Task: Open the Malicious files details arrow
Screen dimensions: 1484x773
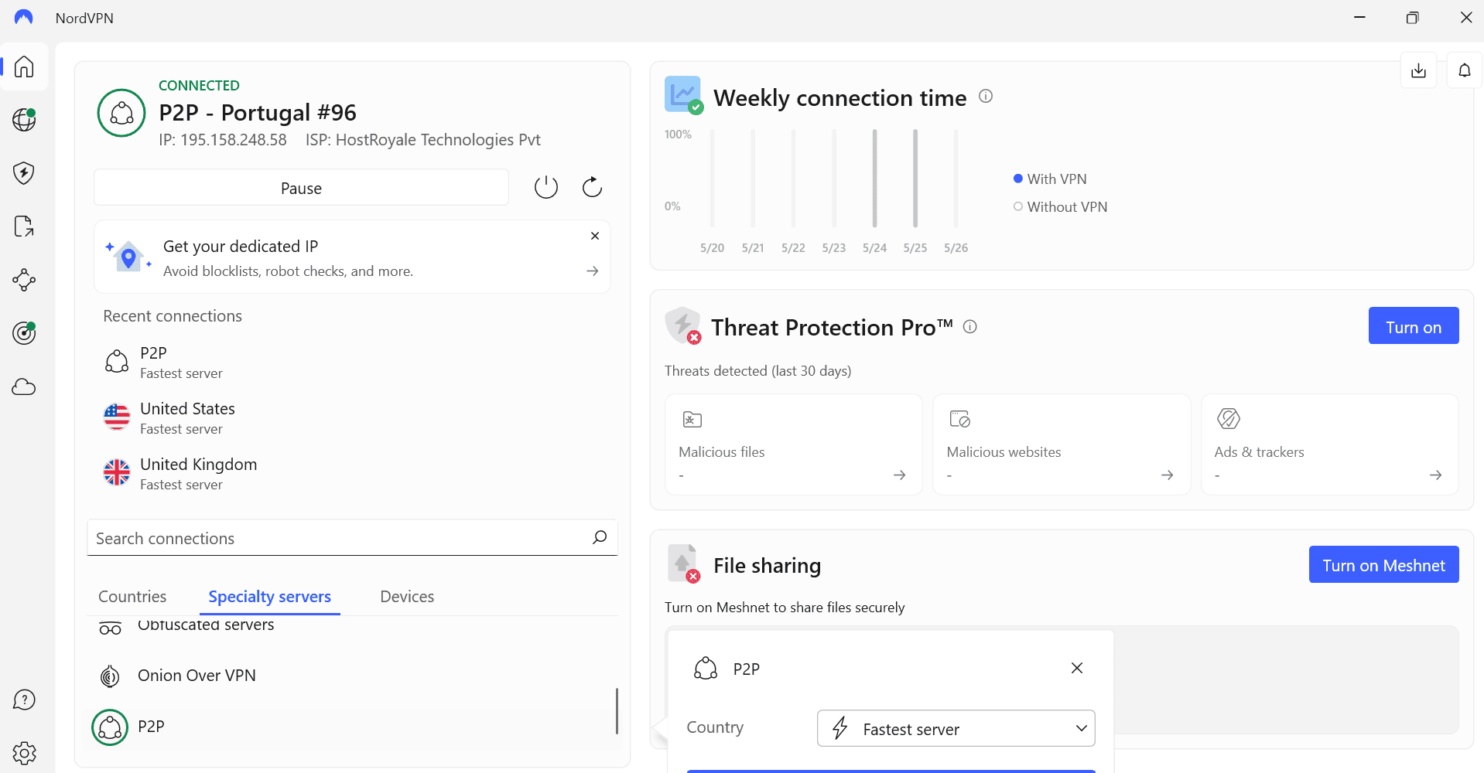Action: pos(899,475)
